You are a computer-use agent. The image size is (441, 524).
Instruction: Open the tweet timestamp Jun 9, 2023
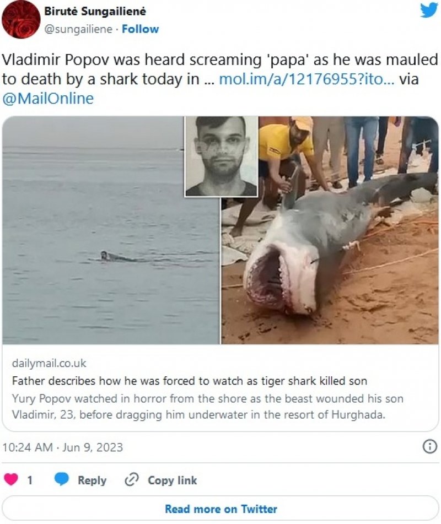point(62,447)
